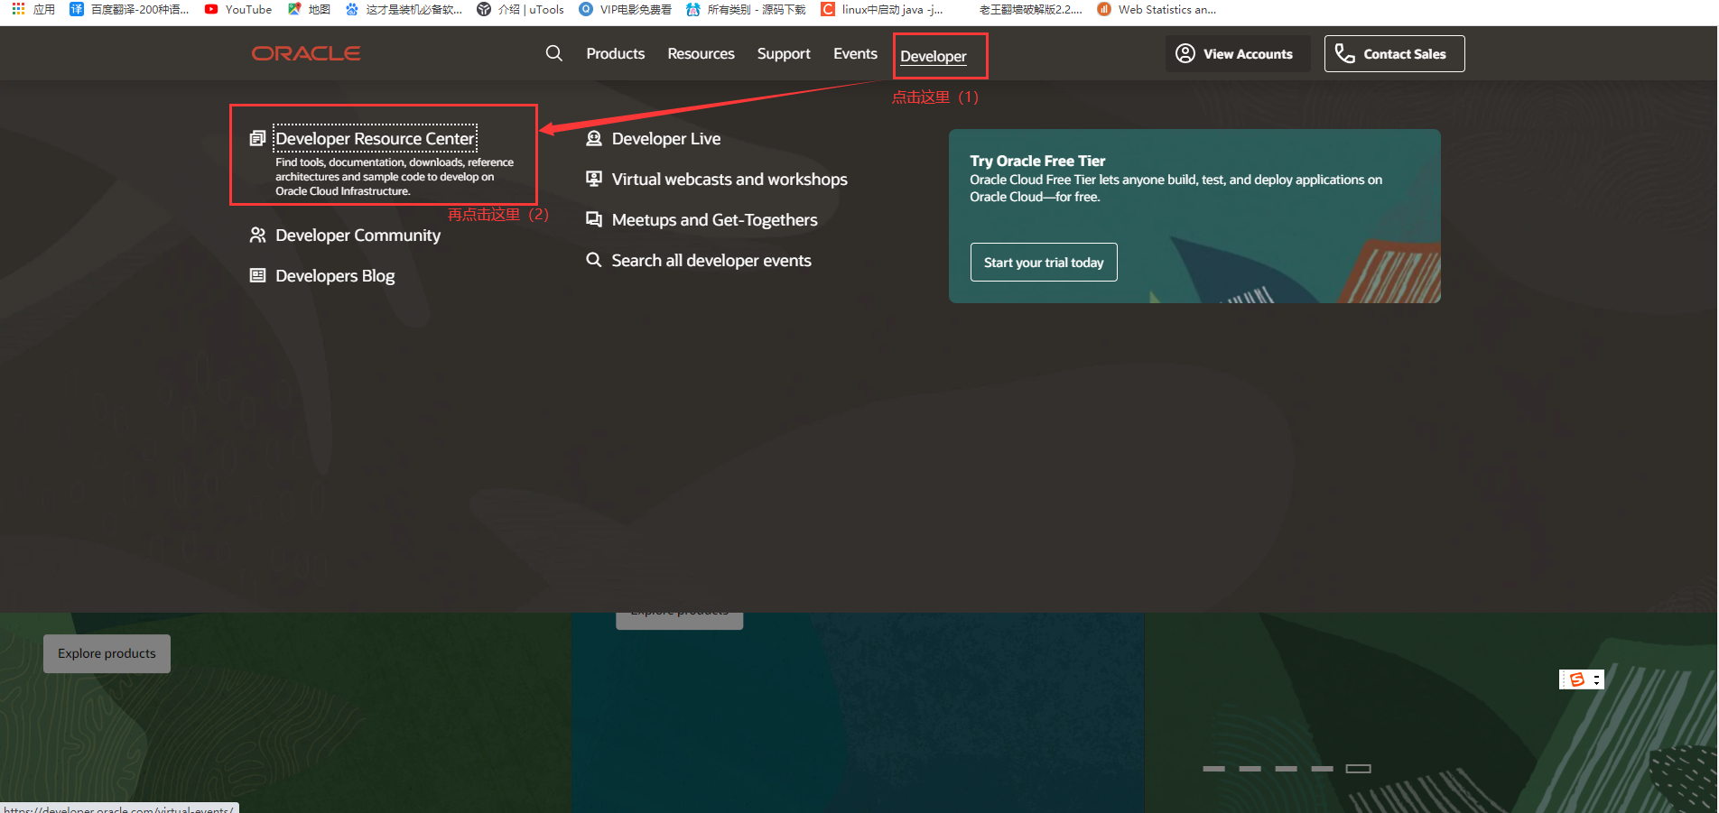The width and height of the screenshot is (1719, 813).
Task: Click the user icon in View Accounts
Action: tap(1185, 53)
